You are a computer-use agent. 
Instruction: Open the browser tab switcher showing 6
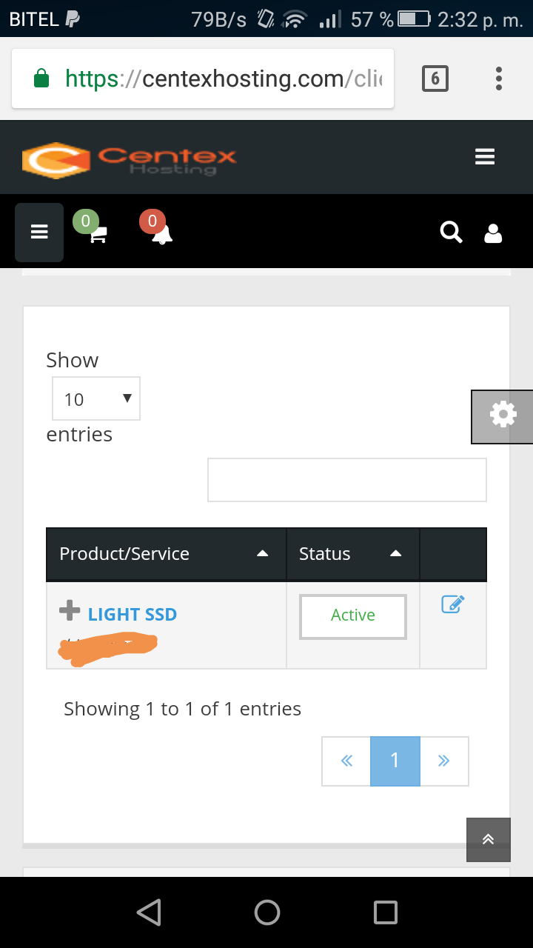(x=435, y=78)
